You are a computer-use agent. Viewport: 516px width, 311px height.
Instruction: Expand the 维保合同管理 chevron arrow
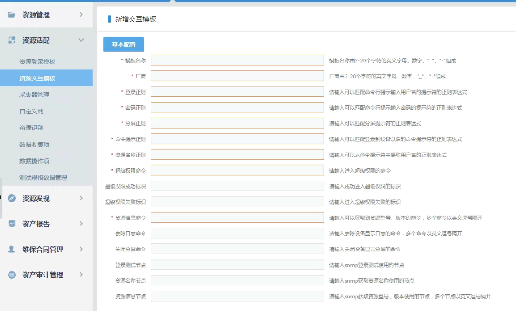pyautogui.click(x=81, y=249)
